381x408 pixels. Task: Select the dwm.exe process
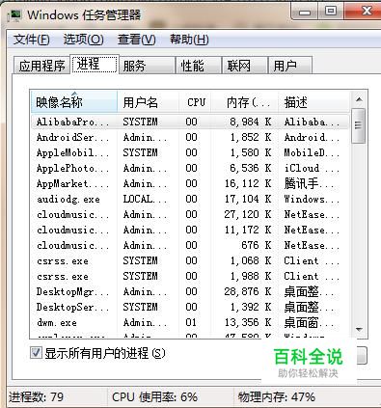coord(190,322)
